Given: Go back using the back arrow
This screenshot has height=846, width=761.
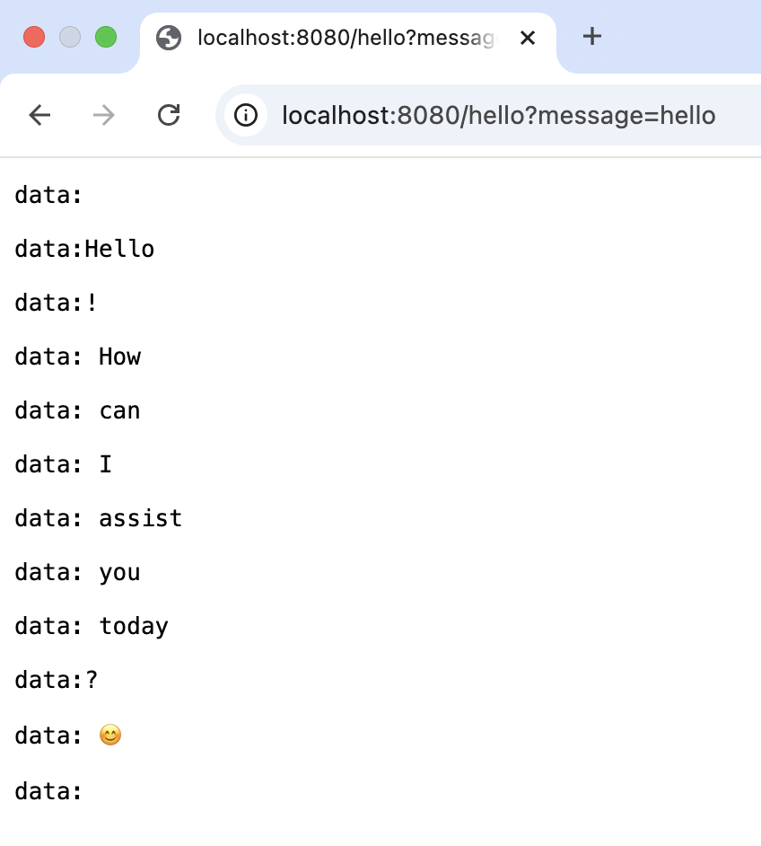Looking at the screenshot, I should [39, 115].
